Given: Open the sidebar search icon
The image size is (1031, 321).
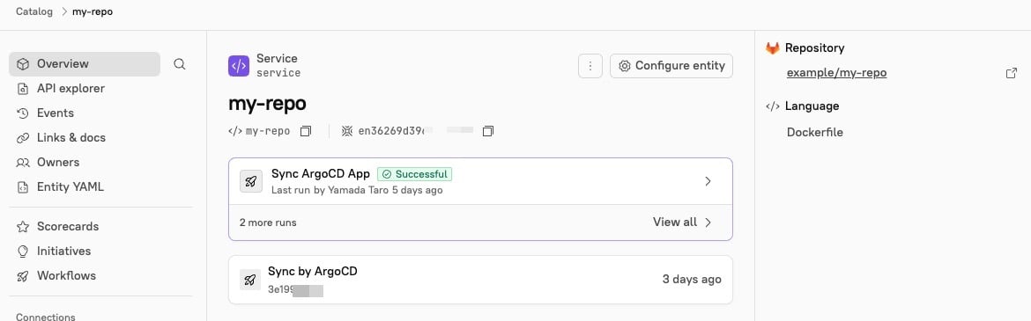Looking at the screenshot, I should (x=180, y=64).
